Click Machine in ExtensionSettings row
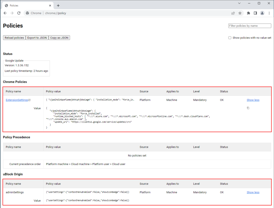Viewport: 274px width, 208px height. tap(172, 100)
